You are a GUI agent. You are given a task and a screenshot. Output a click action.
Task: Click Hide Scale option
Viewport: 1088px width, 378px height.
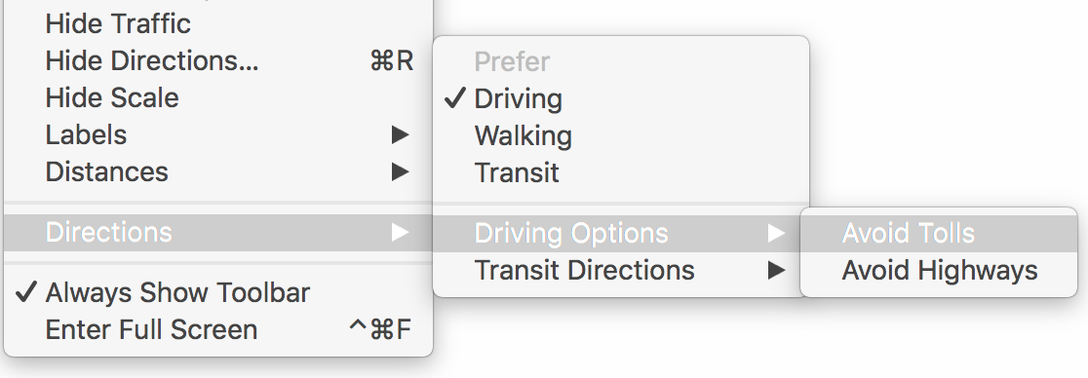tap(217, 97)
